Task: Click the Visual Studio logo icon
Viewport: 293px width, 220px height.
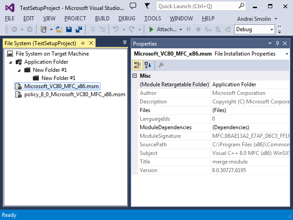Action: click(x=10, y=8)
